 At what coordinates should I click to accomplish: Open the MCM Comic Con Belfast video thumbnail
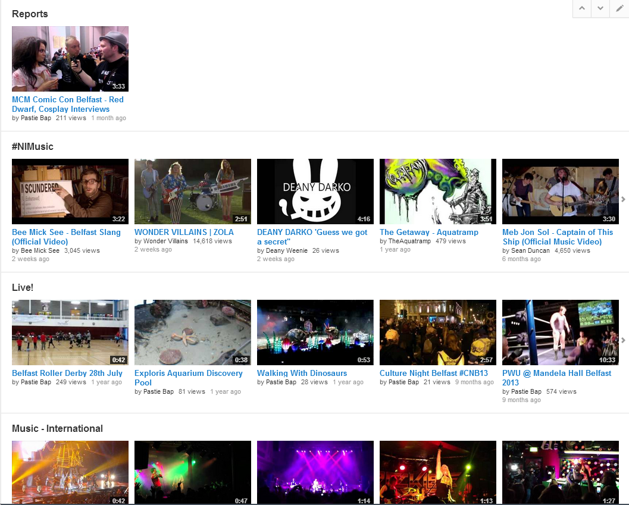(70, 59)
